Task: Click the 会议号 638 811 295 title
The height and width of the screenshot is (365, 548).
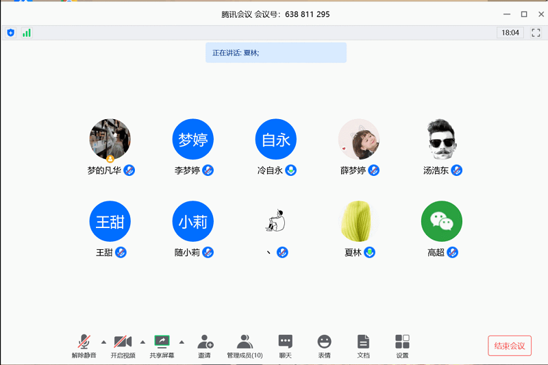Action: (275, 14)
